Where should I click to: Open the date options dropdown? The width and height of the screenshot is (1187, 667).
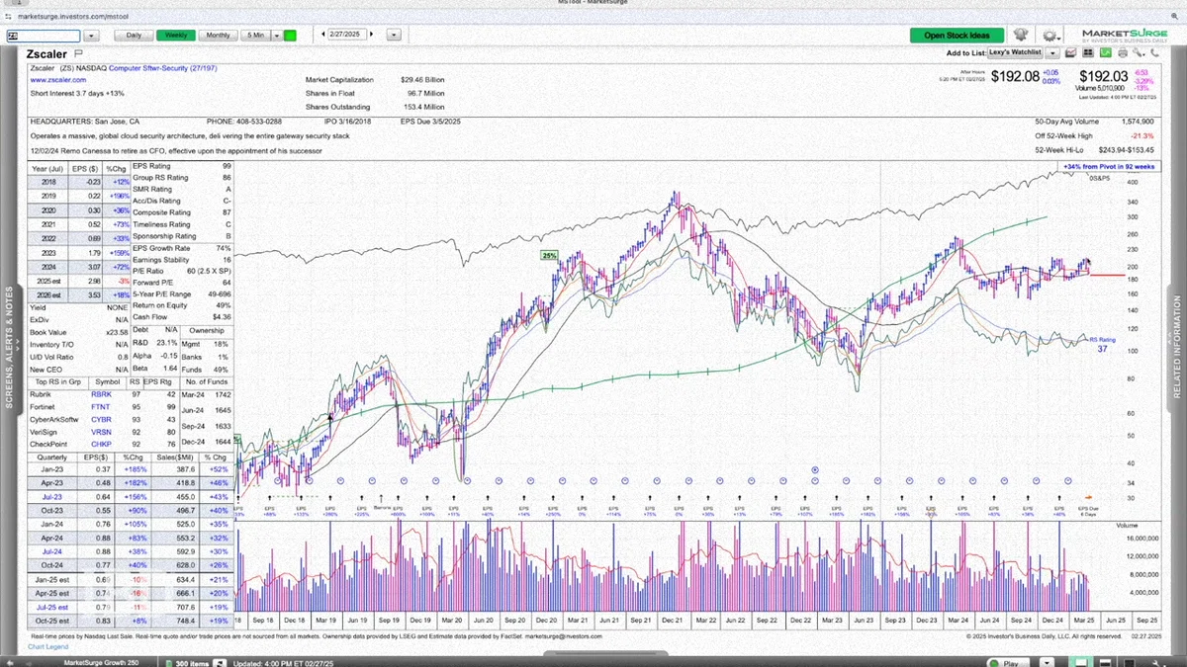coord(394,35)
